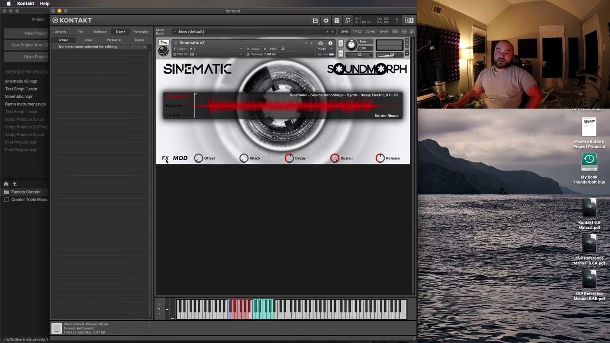Click the Apple menu icon
Viewport: 610px width, 343px height.
[9, 3]
